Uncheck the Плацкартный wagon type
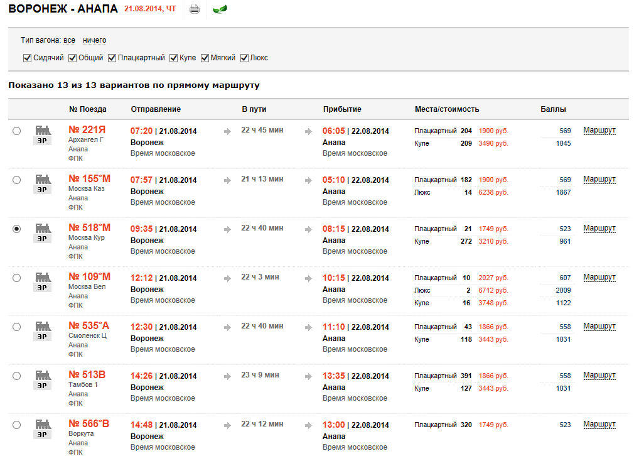The height and width of the screenshot is (456, 644). pyautogui.click(x=112, y=58)
